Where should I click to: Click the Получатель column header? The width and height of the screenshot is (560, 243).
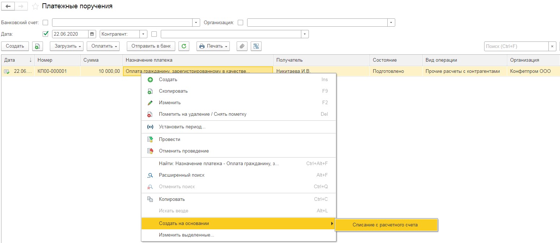(x=322, y=60)
